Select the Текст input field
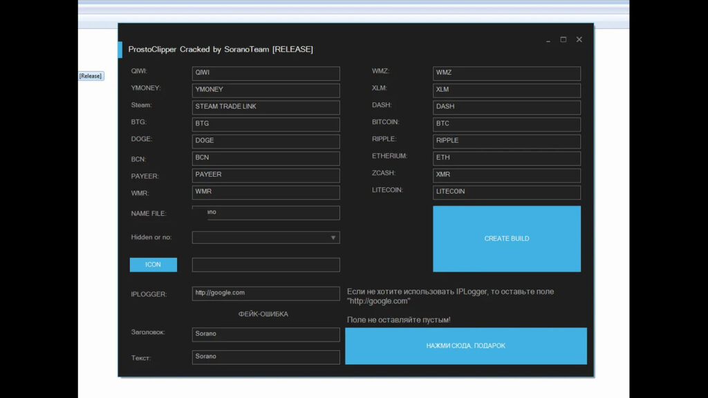The height and width of the screenshot is (398, 708). (x=265, y=357)
